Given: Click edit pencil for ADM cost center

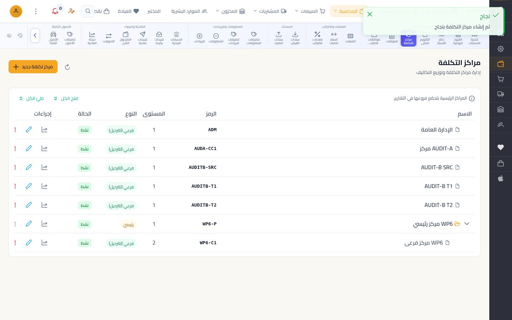Looking at the screenshot, I should coord(29,130).
